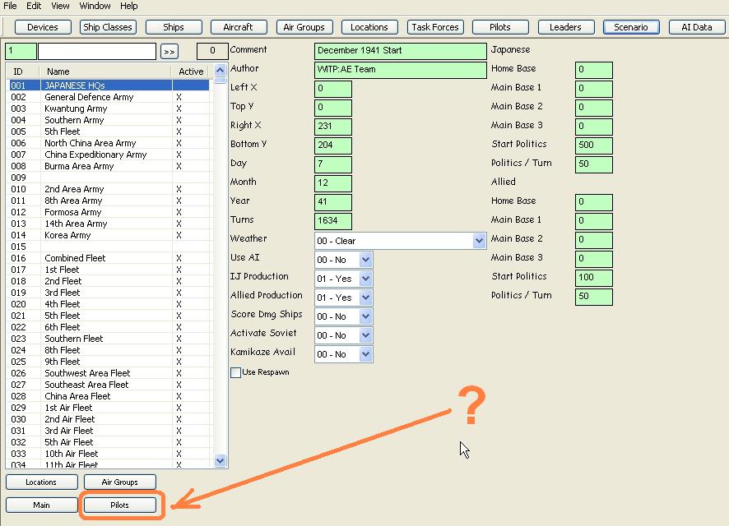Select the Combined Fleet row

pyautogui.click(x=109, y=258)
